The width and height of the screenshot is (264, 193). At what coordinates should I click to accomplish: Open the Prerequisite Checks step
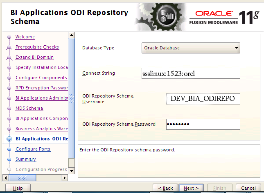37,47
